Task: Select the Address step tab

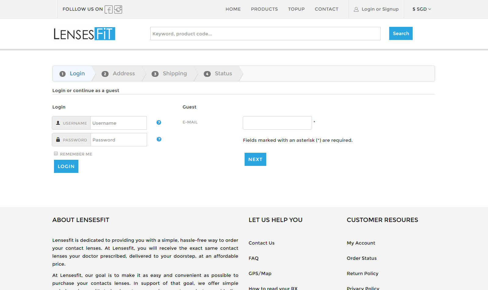Action: (119, 74)
